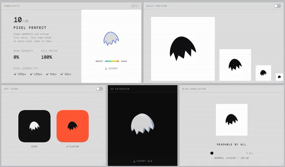Click the 3D EXTRUSION panel title

[x=120, y=89]
